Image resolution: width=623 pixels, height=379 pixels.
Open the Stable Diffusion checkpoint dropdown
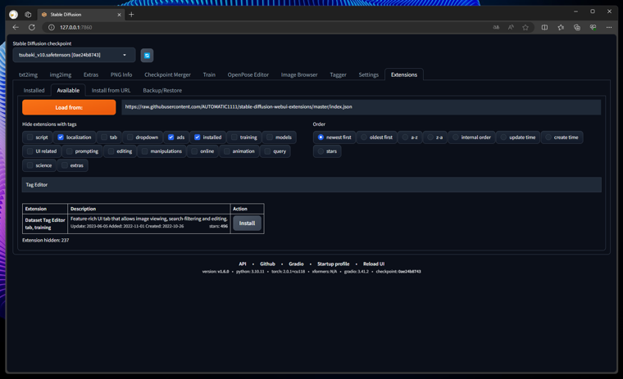coord(74,55)
